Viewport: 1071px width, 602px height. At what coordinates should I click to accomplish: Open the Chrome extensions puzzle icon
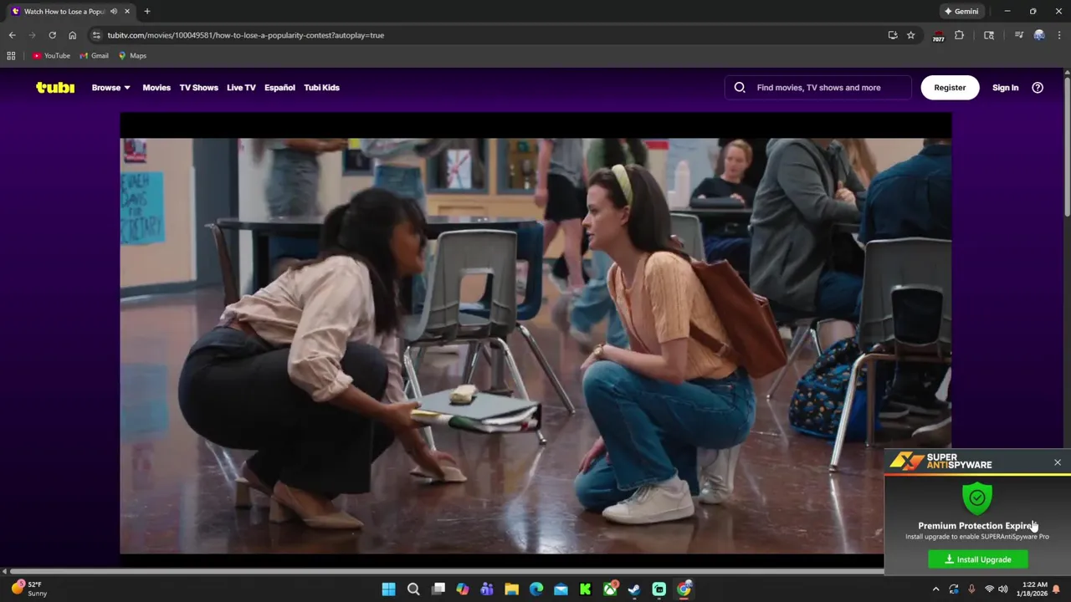point(960,35)
